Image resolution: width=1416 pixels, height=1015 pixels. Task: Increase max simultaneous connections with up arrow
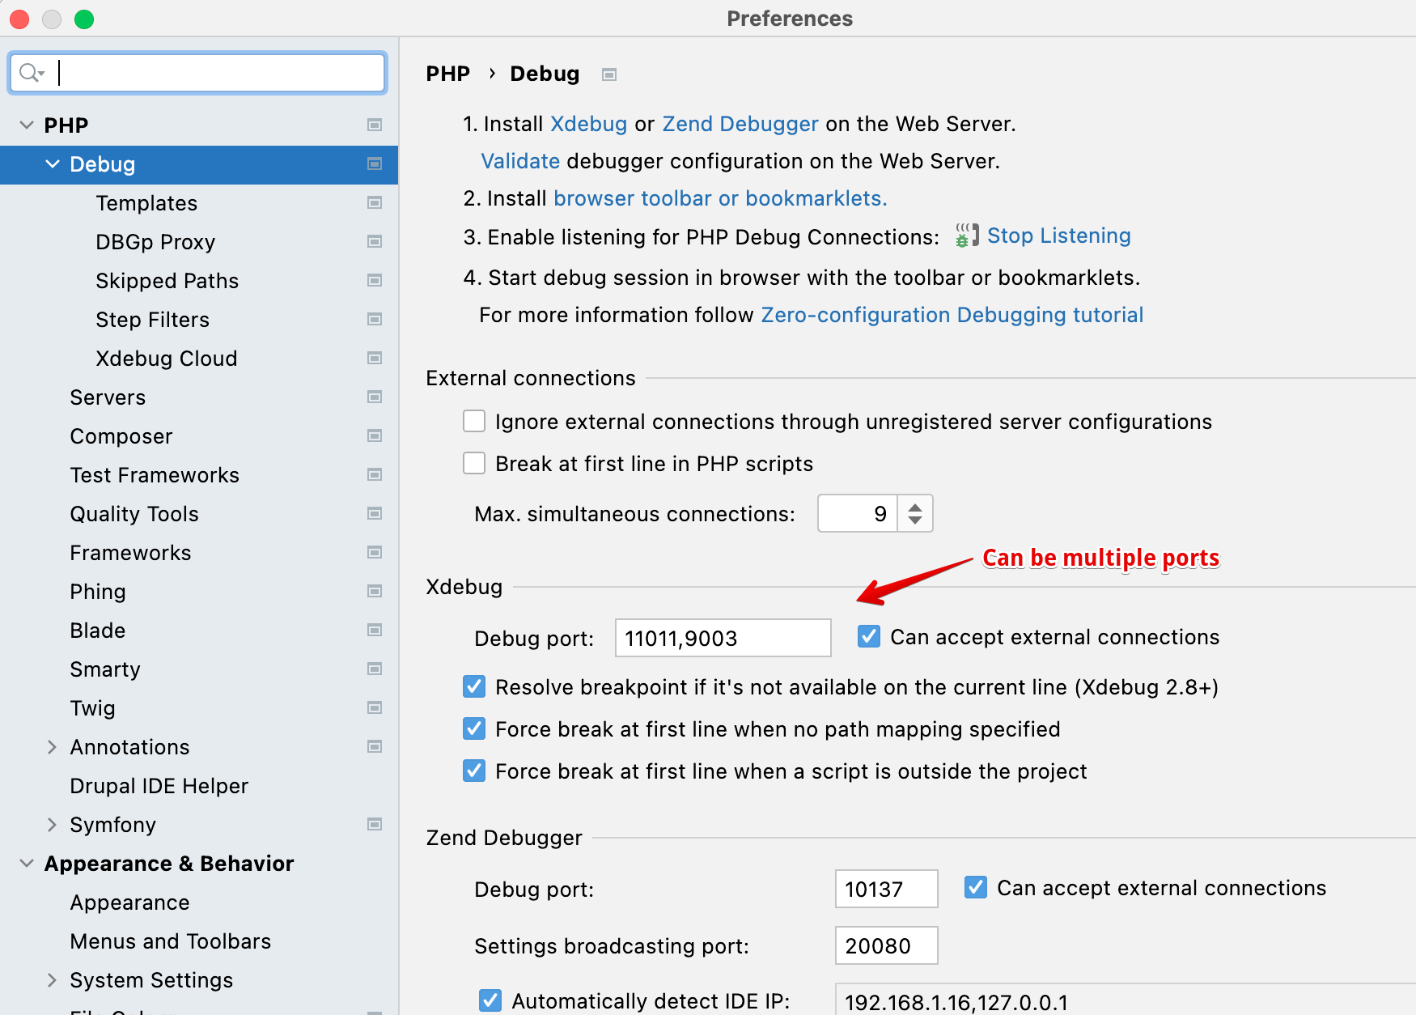915,507
